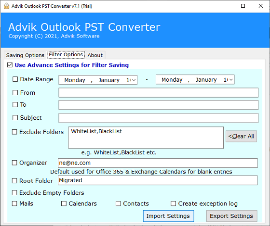Viewport: 270px width, 226px height.
Task: Enable Exclude Empty Folders checkbox
Action: (14, 193)
